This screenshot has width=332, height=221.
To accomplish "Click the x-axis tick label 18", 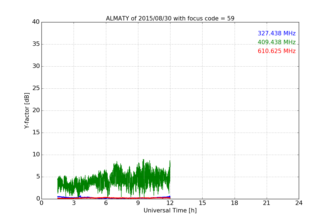I will point(235,203).
